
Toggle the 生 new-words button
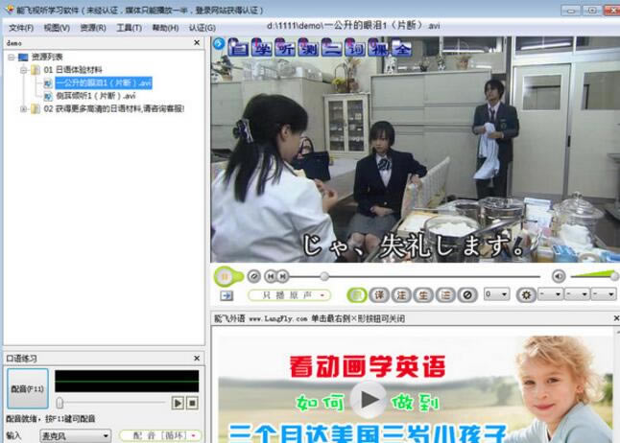click(x=423, y=294)
